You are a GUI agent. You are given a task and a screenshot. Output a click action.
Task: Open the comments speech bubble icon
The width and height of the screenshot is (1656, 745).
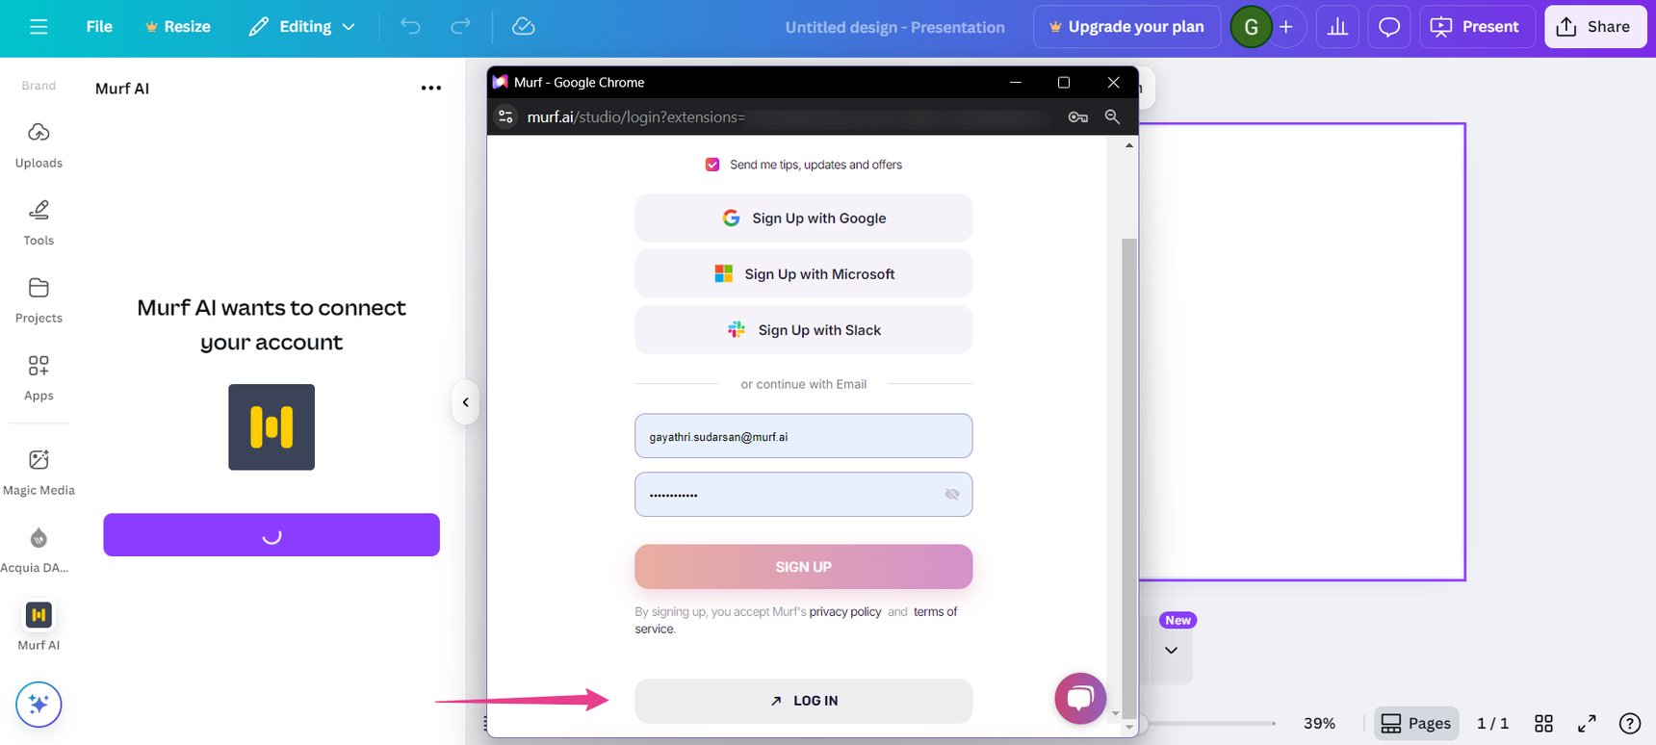(1388, 27)
